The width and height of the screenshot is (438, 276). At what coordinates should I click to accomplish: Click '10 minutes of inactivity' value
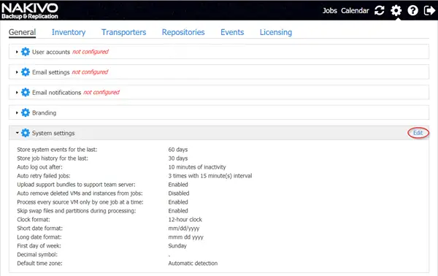[x=197, y=167]
